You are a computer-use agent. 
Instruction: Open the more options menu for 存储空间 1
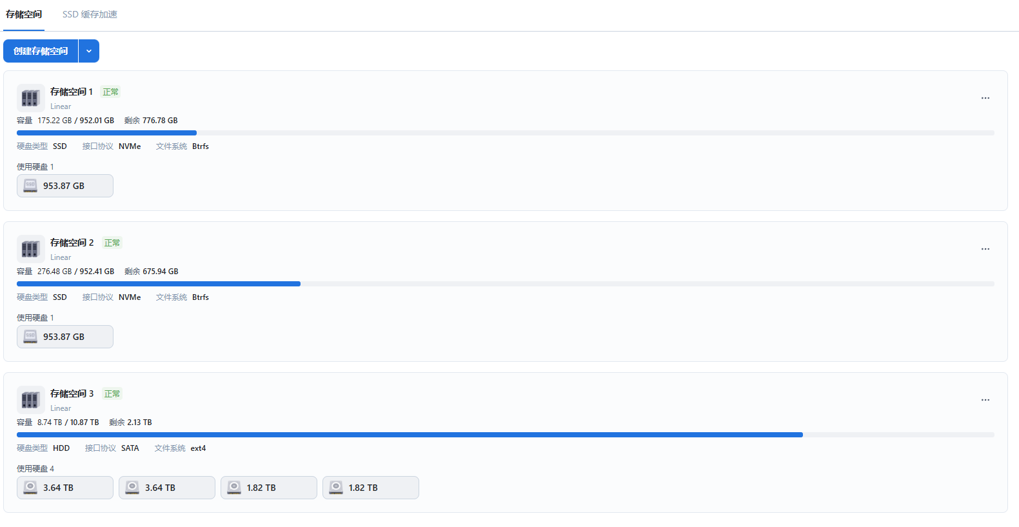click(985, 98)
